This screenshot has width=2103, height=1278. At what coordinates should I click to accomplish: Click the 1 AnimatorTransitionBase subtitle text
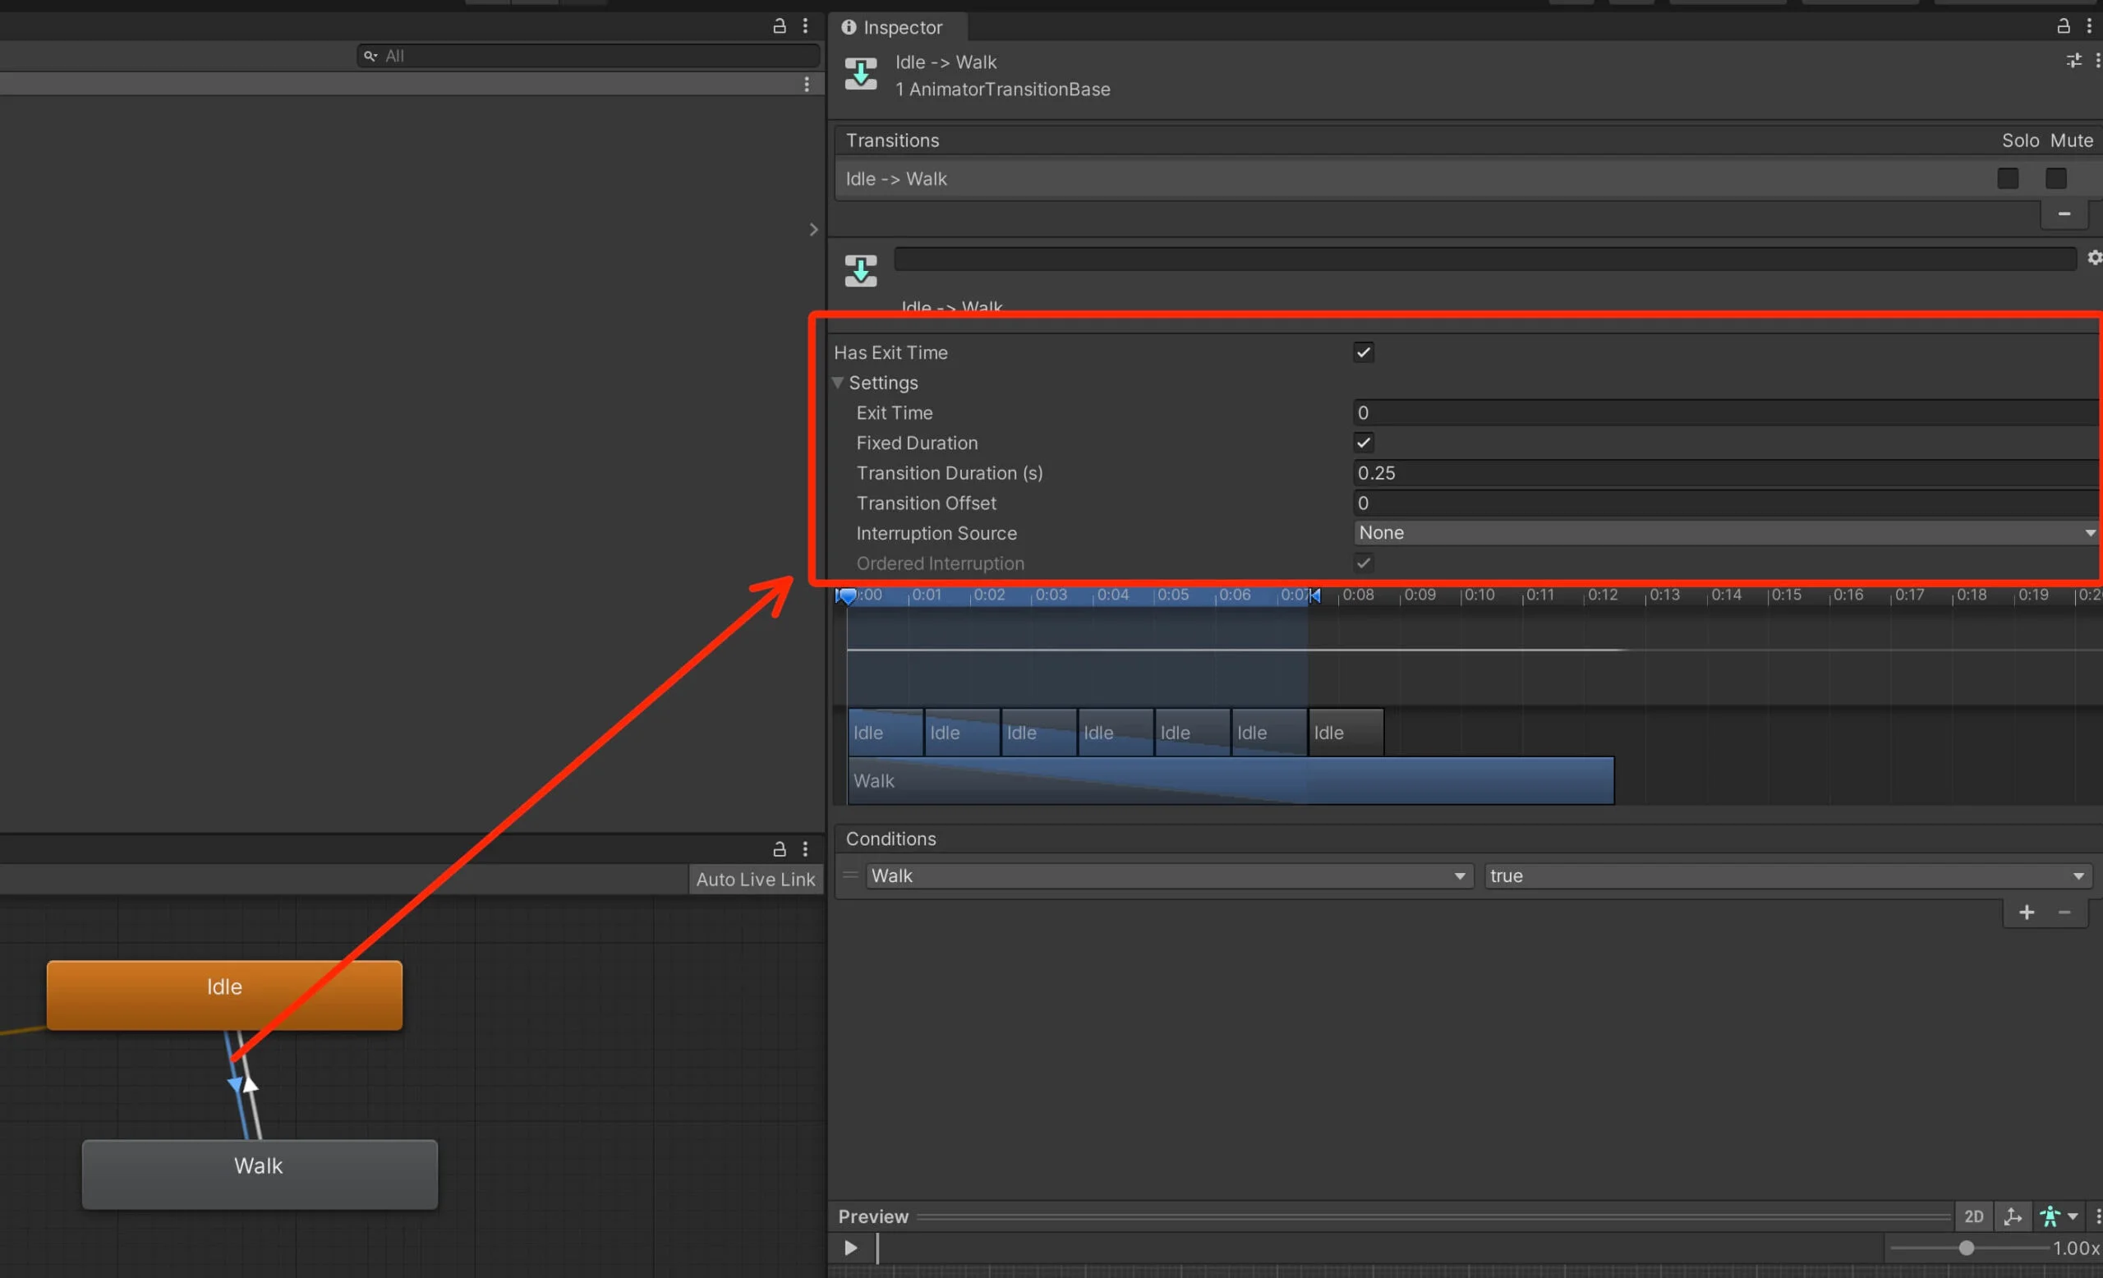(x=1002, y=89)
